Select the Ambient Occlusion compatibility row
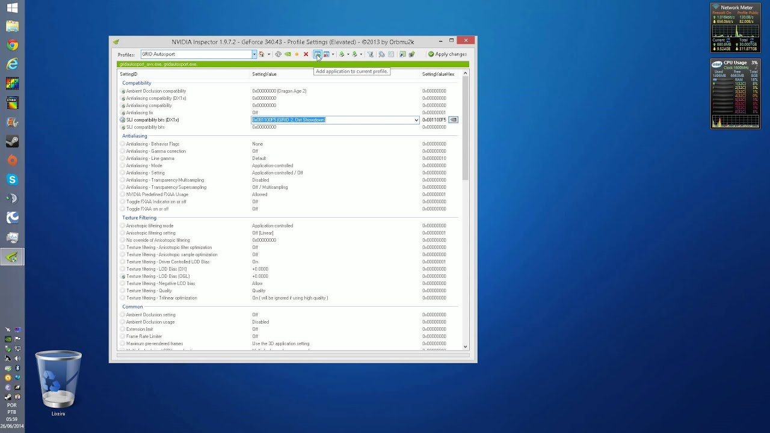The width and height of the screenshot is (770, 433). (289, 91)
